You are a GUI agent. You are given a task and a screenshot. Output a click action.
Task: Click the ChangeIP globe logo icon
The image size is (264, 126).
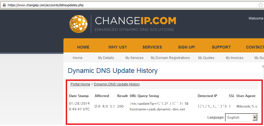(79, 24)
